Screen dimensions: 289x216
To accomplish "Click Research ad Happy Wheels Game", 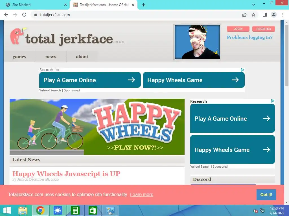I will pos(233,150).
